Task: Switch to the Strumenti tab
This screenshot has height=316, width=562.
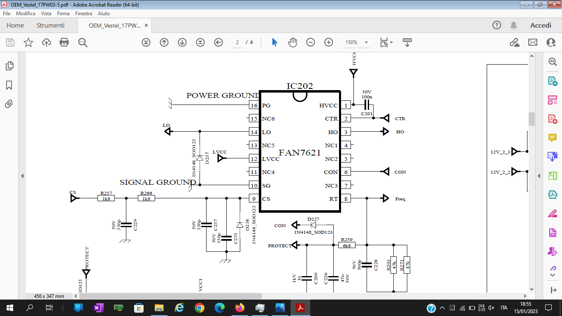Action: coord(51,26)
